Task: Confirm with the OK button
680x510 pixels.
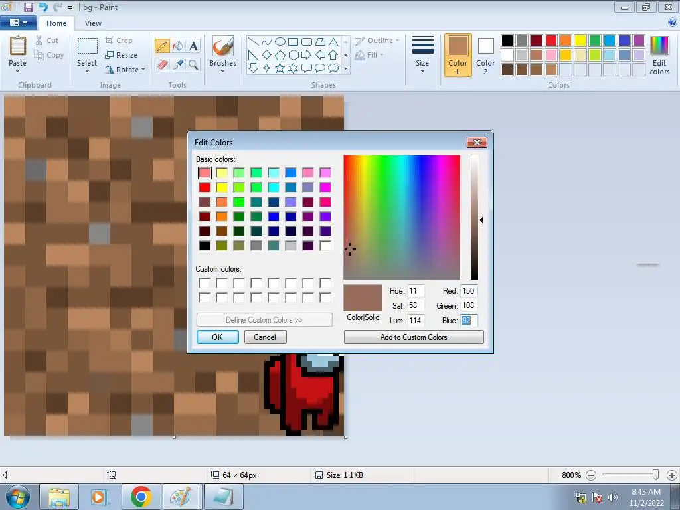Action: pos(218,337)
